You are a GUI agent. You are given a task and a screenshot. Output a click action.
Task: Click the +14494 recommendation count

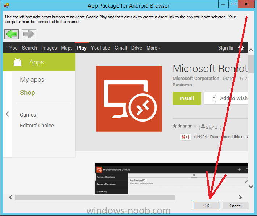(x=200, y=137)
